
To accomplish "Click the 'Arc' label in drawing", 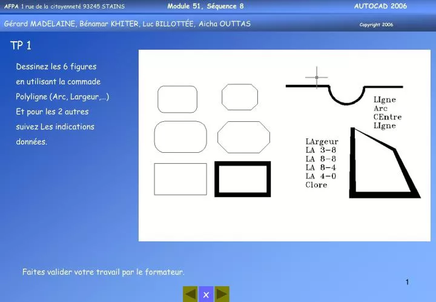I will (380, 109).
